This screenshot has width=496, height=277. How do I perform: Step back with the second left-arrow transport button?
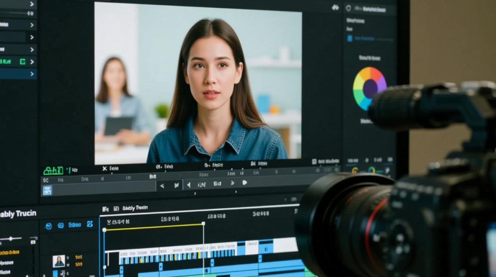click(x=189, y=185)
